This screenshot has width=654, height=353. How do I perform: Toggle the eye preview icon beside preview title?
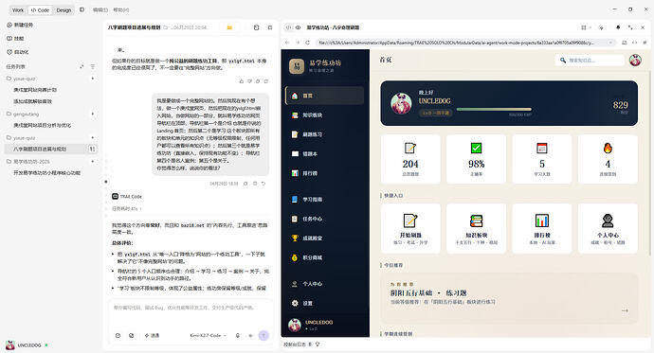(299, 27)
